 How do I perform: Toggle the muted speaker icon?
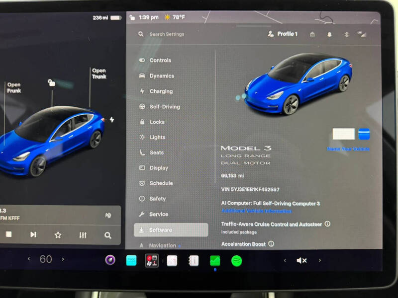301,260
